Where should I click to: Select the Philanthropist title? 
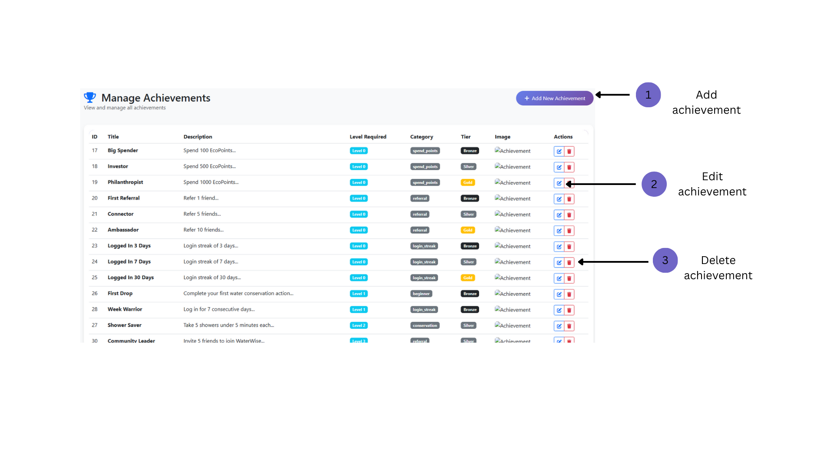point(125,182)
